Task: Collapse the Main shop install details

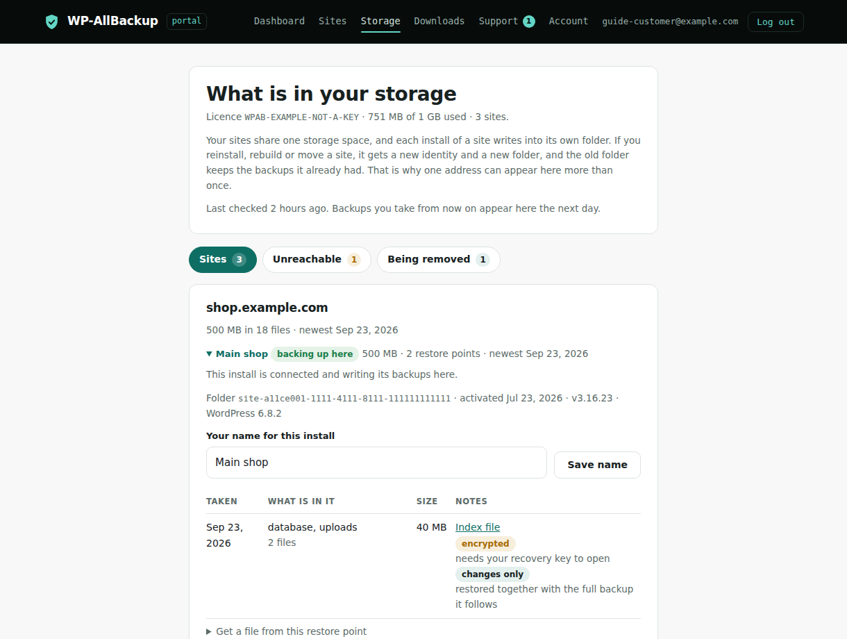Action: click(237, 354)
